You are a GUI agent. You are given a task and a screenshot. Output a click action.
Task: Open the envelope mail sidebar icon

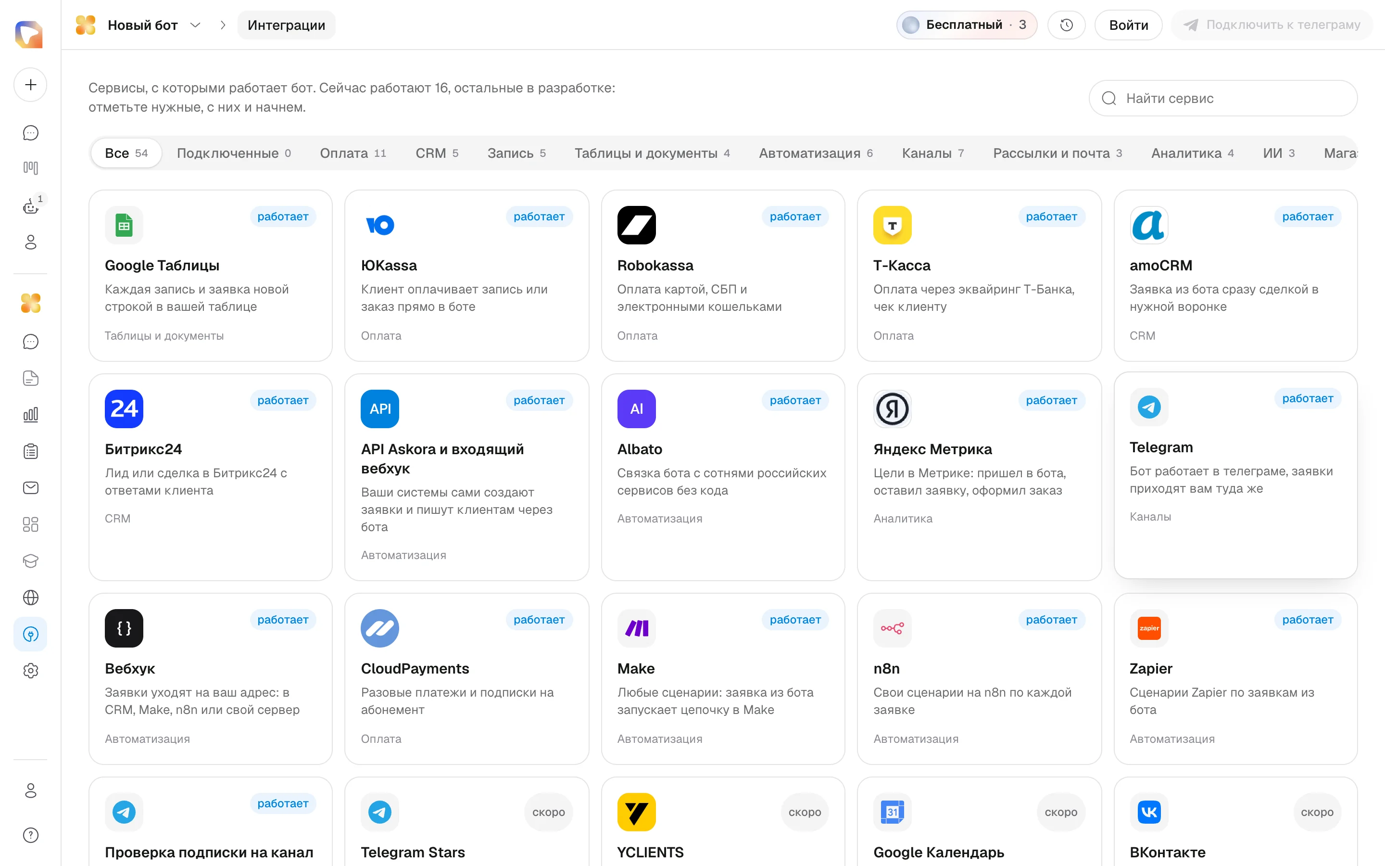30,487
